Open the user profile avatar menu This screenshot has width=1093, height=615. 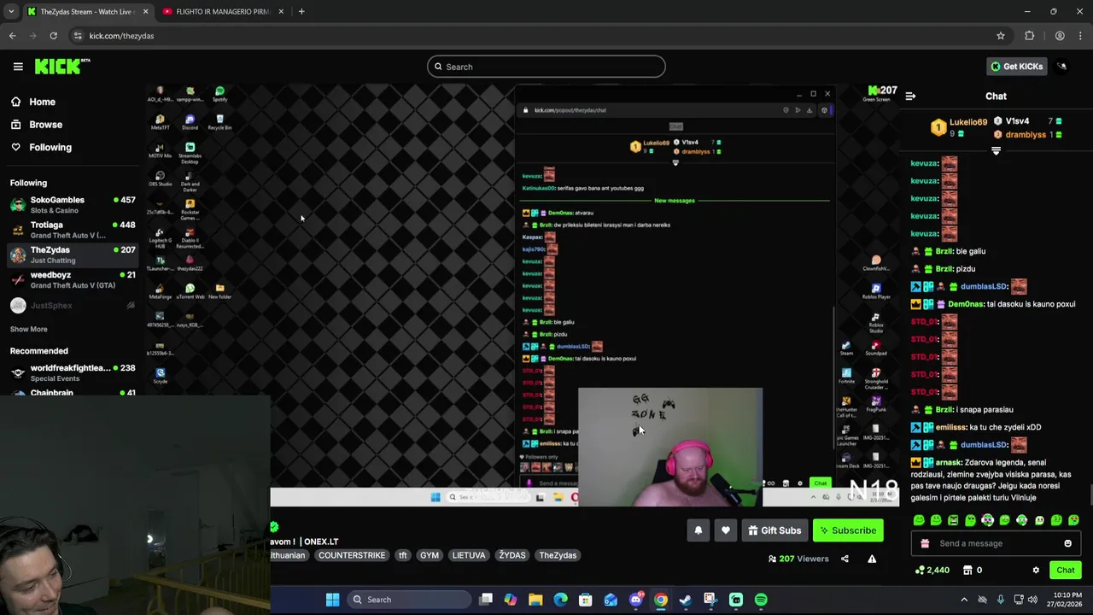coord(1061,66)
